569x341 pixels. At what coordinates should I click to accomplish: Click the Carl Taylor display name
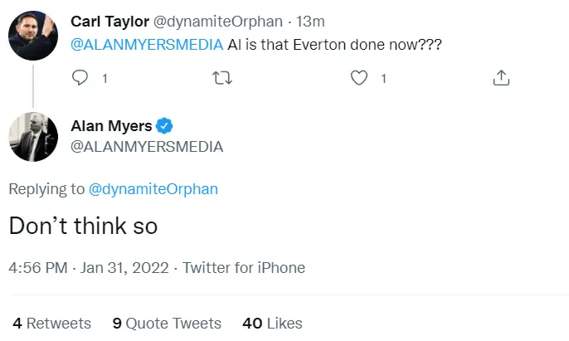109,20
